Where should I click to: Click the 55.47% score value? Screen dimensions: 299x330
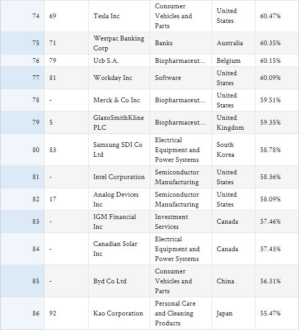click(270, 313)
